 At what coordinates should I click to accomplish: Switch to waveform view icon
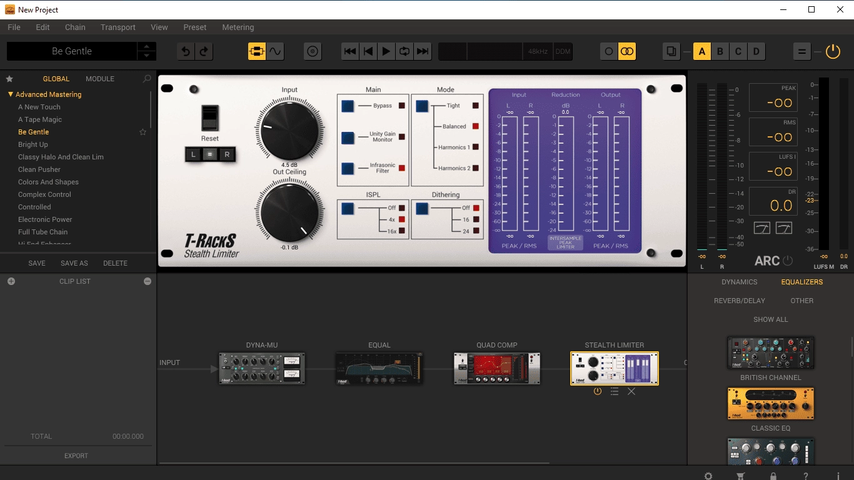tap(276, 51)
